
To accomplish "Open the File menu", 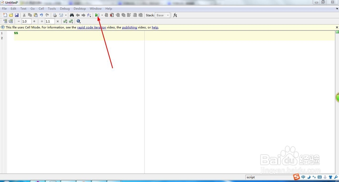I will tap(4, 8).
